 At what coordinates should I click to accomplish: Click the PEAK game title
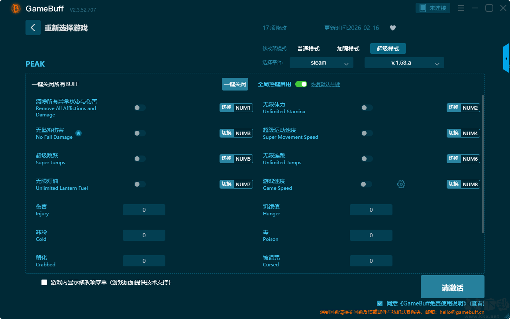pyautogui.click(x=35, y=64)
